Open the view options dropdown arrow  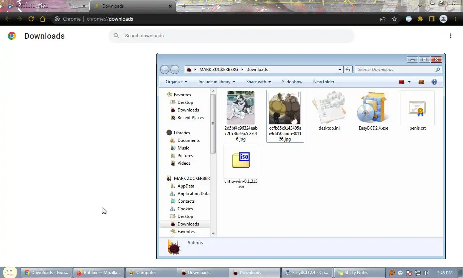click(409, 82)
